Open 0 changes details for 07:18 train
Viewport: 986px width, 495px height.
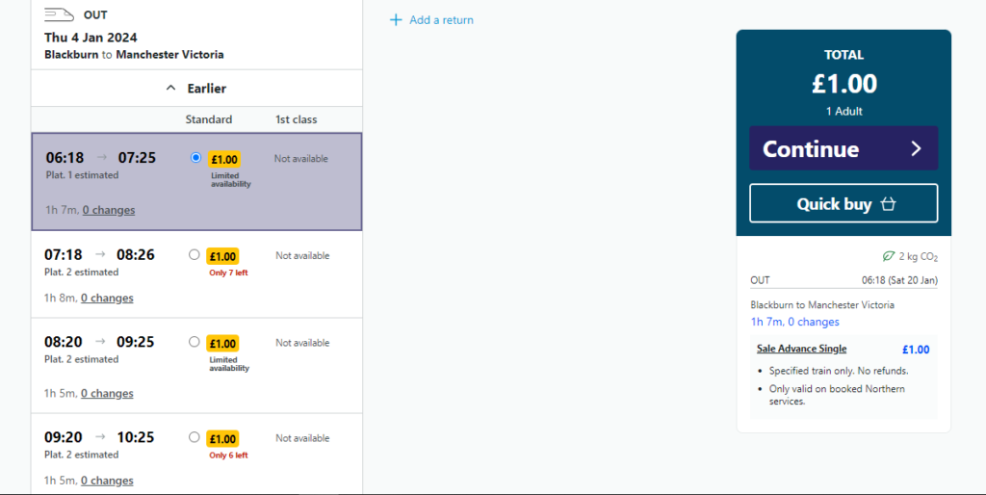pyautogui.click(x=107, y=299)
